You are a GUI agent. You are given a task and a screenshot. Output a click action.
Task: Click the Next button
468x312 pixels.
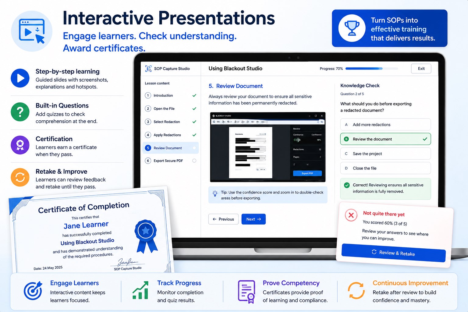[x=253, y=219]
